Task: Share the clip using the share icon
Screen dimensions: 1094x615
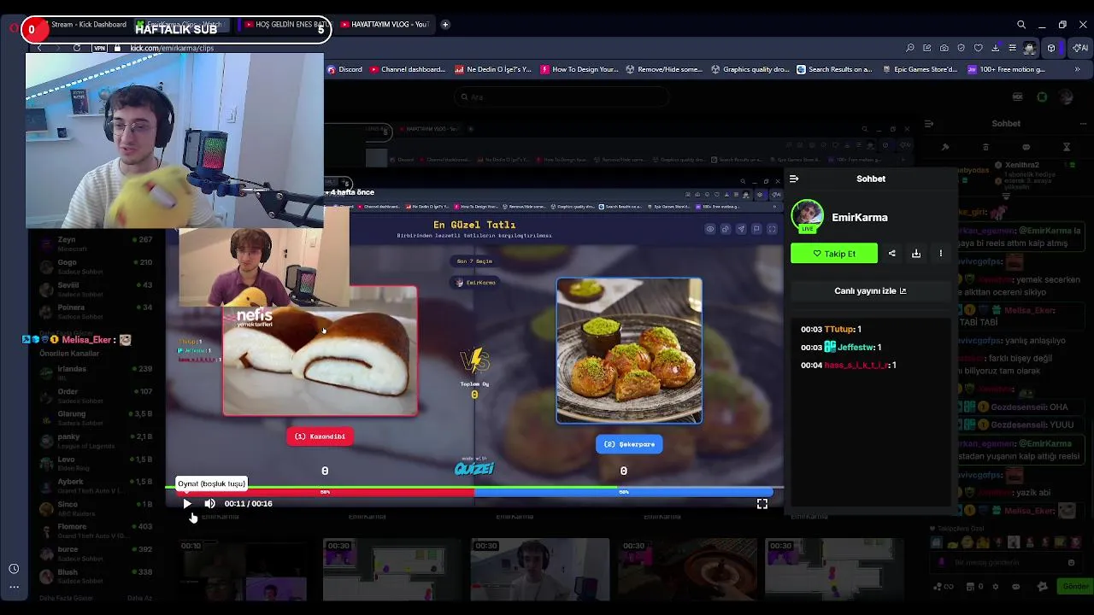Action: click(892, 254)
